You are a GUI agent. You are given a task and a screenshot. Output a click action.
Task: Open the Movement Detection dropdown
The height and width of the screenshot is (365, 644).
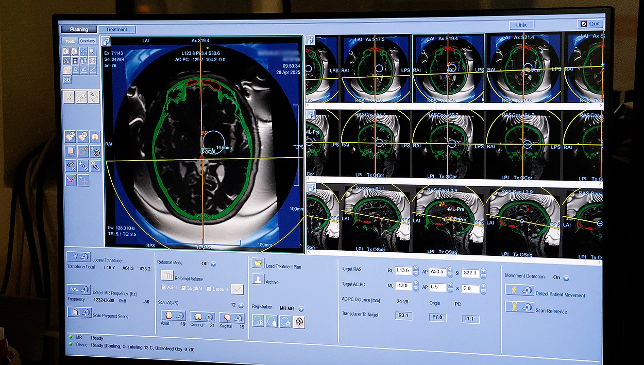(566, 278)
